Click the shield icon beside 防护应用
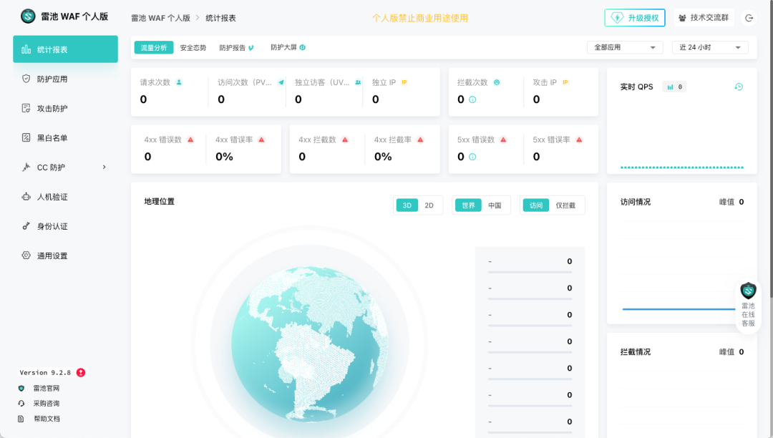The image size is (773, 438). (26, 79)
